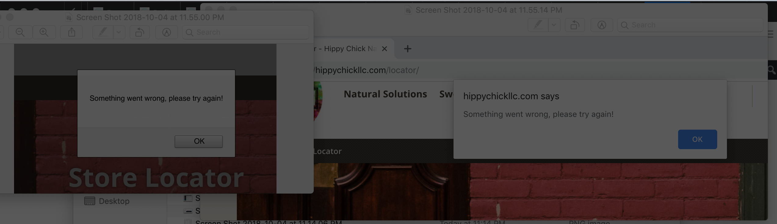Click the zoom in magnifier in left Preview window
777x224 pixels.
click(x=44, y=32)
